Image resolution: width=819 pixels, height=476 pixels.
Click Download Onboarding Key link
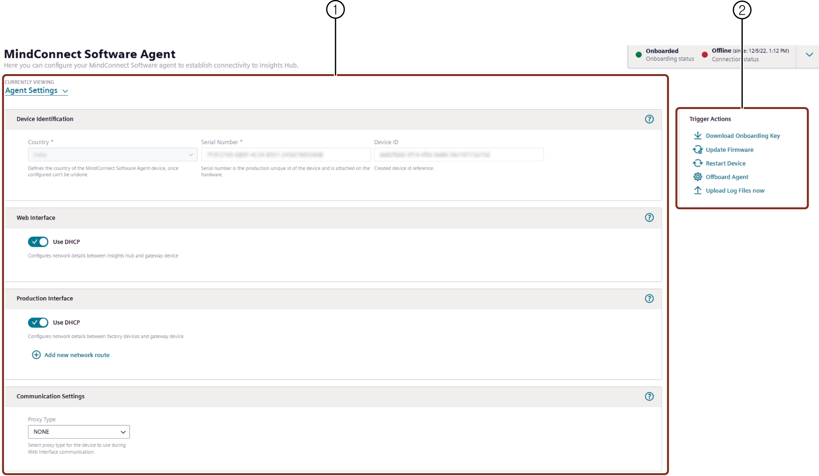(x=743, y=136)
